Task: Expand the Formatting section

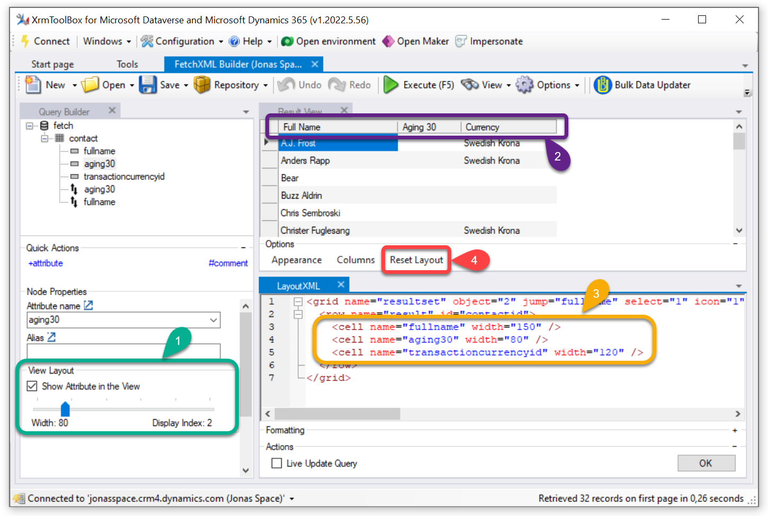Action: pyautogui.click(x=735, y=430)
